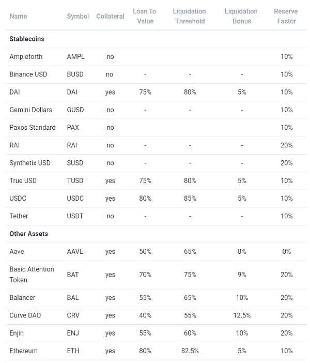Viewport: 310px width, 363px height.
Task: Click the Ampleforth row name
Action: coord(26,56)
